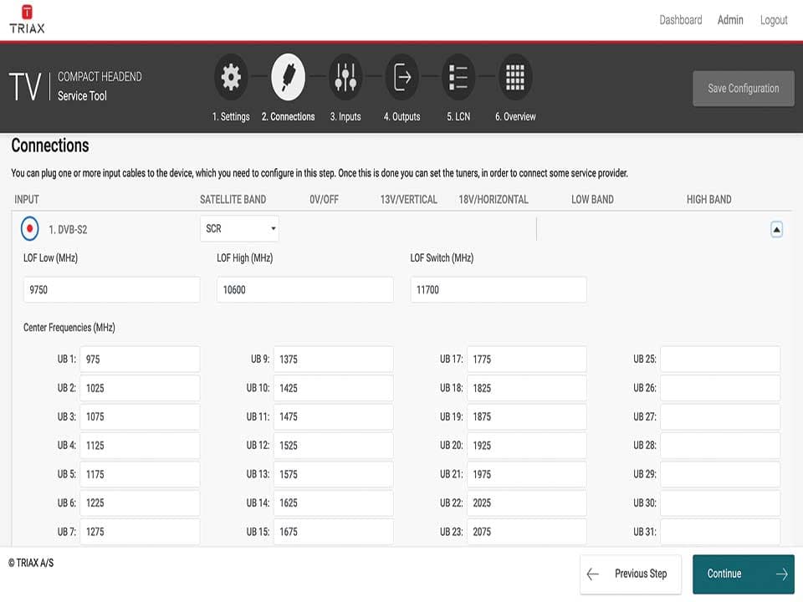Screen dimensions: 803x602
Task: Select the Connections plug icon
Action: click(x=288, y=77)
